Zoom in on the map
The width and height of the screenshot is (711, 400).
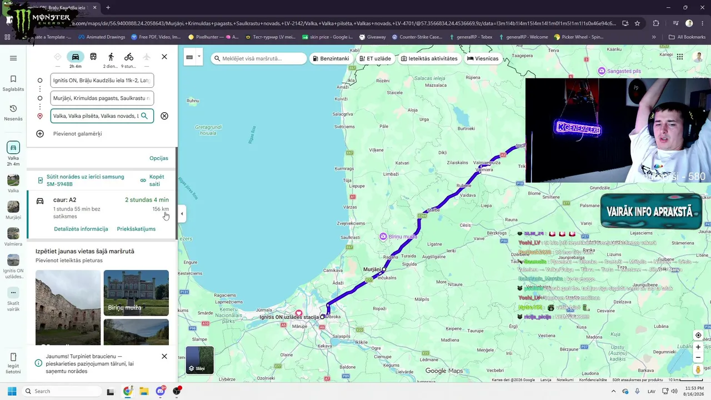pyautogui.click(x=698, y=347)
